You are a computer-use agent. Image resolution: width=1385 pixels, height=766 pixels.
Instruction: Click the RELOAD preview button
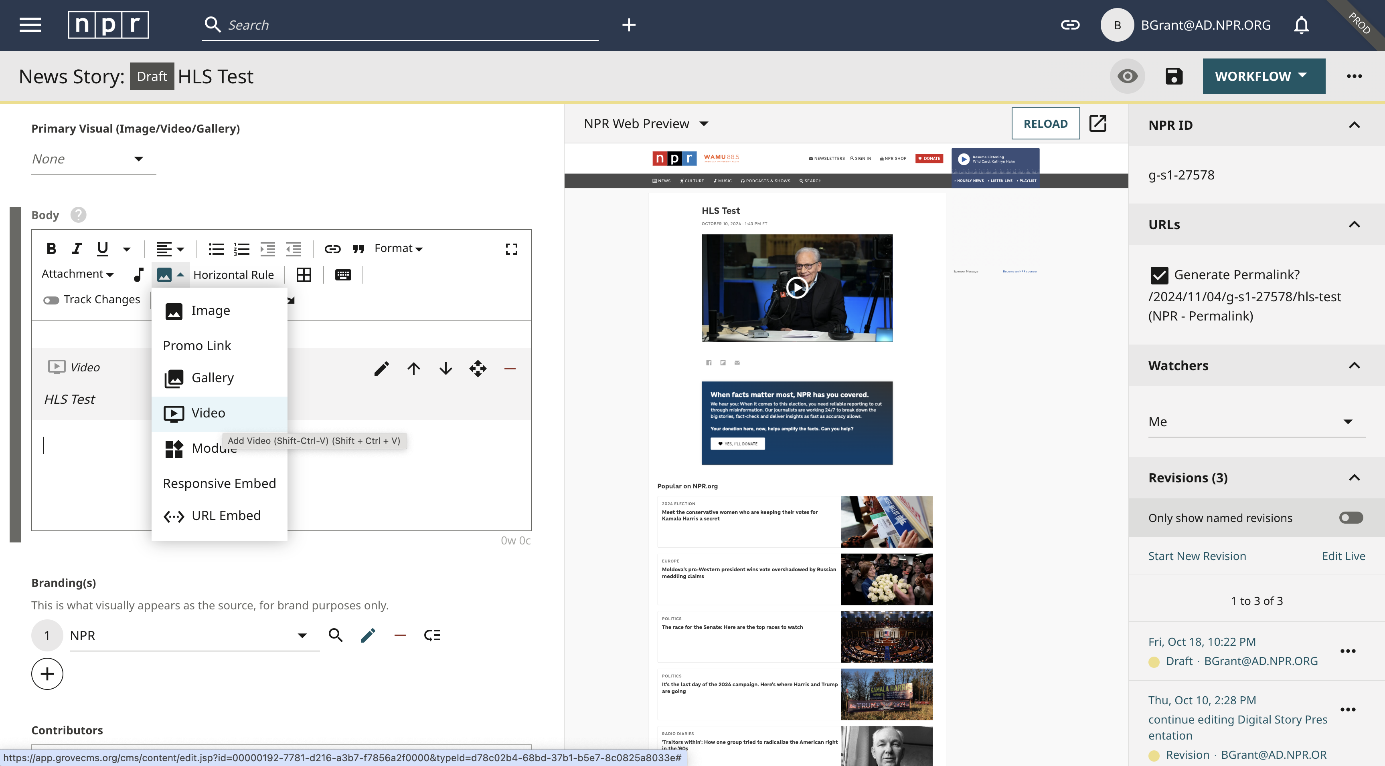click(1045, 123)
